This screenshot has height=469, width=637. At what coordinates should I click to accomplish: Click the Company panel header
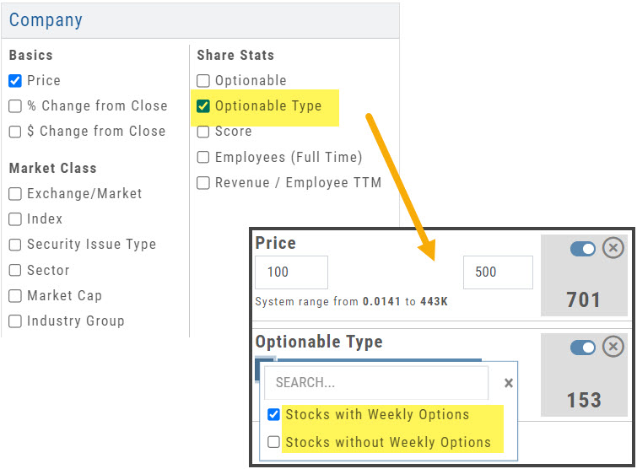pos(200,19)
